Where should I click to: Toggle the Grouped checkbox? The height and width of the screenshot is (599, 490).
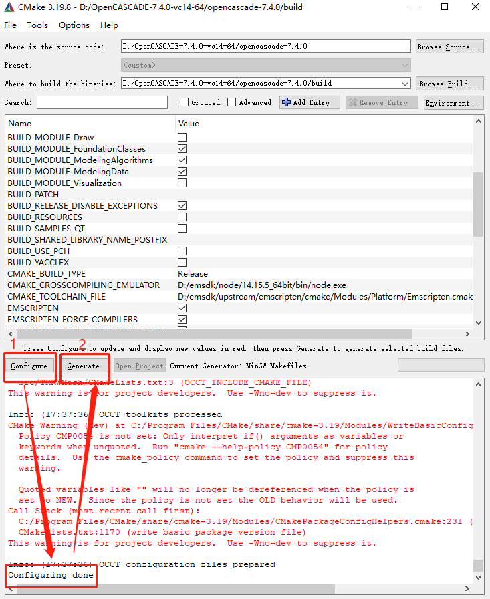coord(184,102)
